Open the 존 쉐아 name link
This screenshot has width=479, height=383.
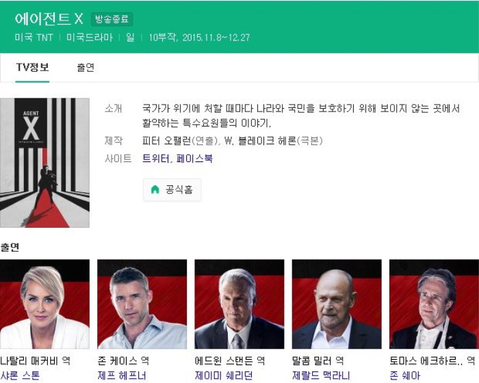coord(405,375)
